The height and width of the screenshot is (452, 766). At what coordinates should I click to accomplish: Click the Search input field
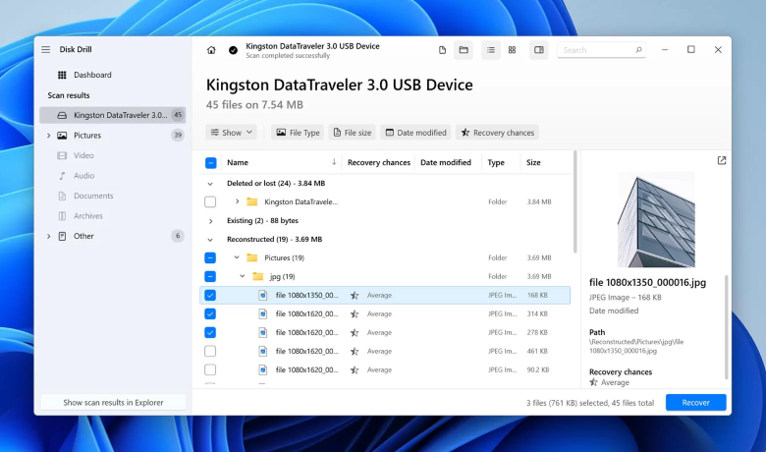pos(597,50)
